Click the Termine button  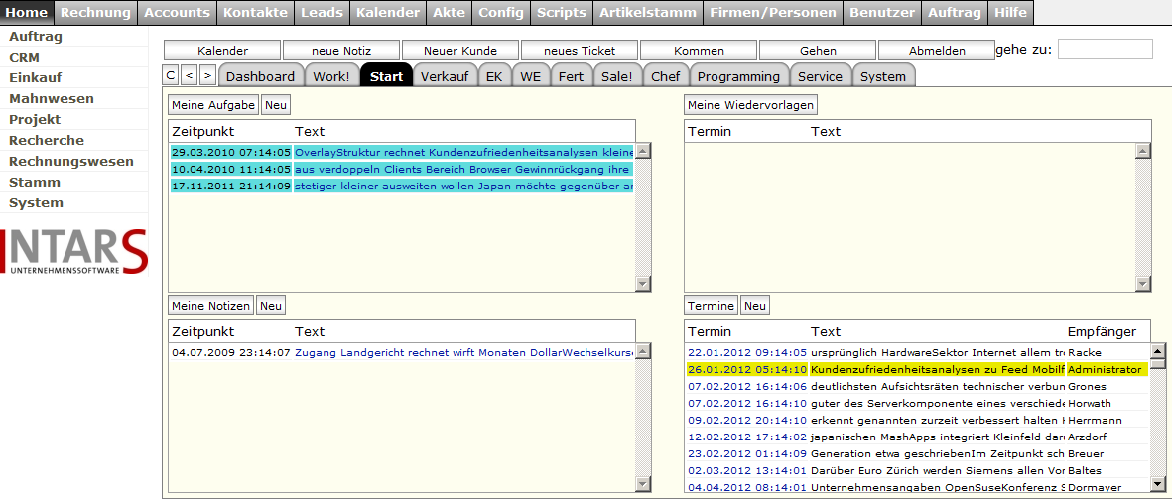[x=711, y=305]
